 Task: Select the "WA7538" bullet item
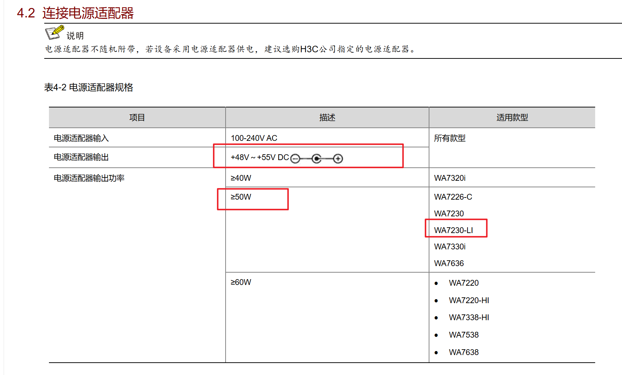[464, 335]
